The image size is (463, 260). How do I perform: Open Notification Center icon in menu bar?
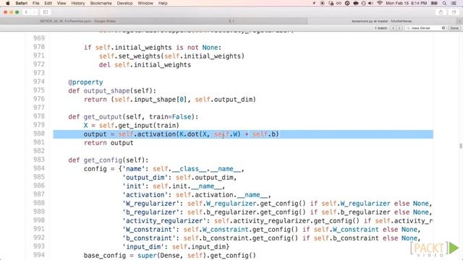(454, 3)
